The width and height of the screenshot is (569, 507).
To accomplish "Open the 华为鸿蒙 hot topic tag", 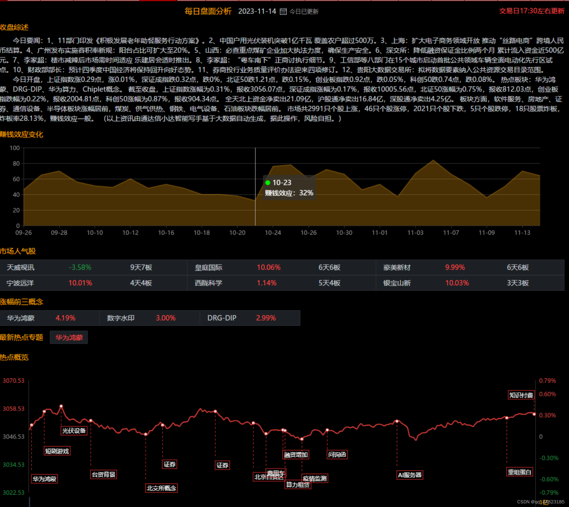I will coord(69,337).
